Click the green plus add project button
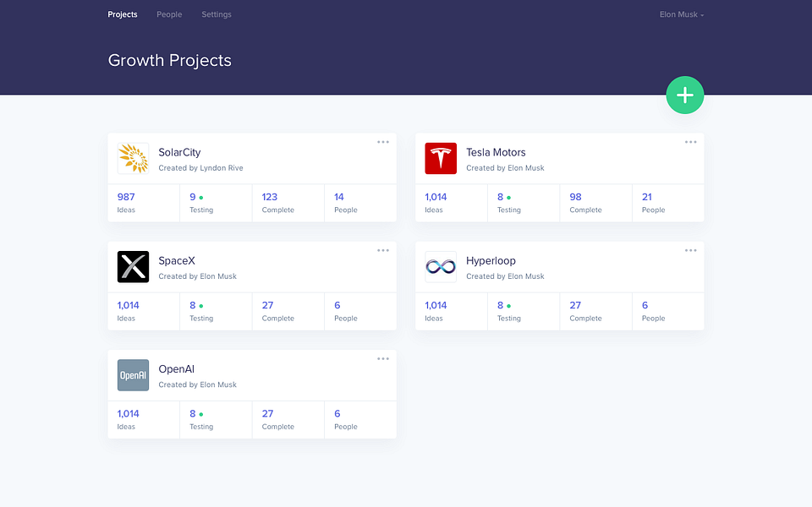Viewport: 812px width, 507px height. (684, 95)
